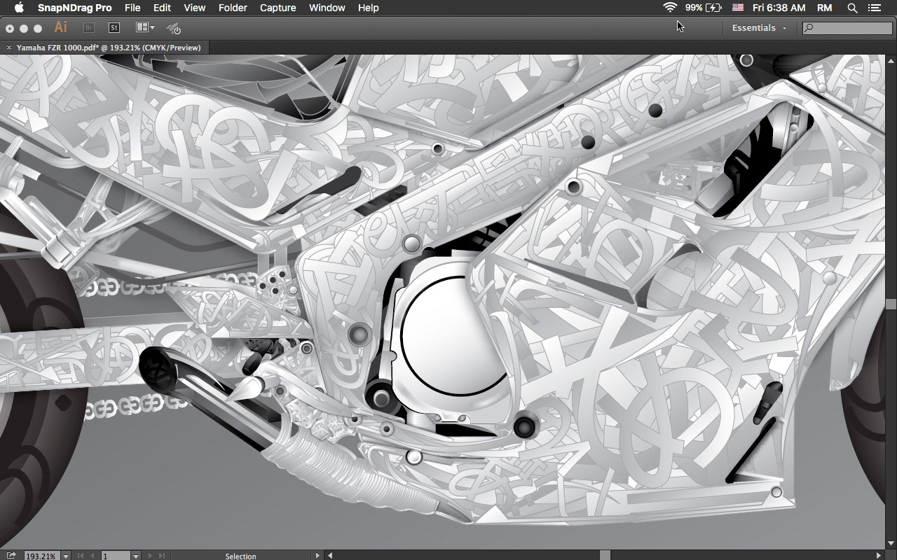The image size is (897, 560).
Task: Open the Arrange Documents layout menu
Action: click(x=145, y=28)
